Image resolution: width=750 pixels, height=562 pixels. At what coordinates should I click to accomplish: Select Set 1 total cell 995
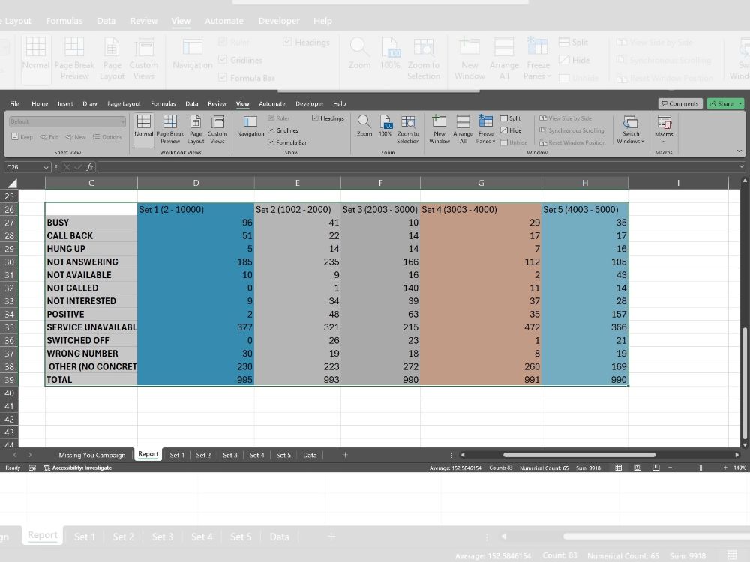pos(196,379)
